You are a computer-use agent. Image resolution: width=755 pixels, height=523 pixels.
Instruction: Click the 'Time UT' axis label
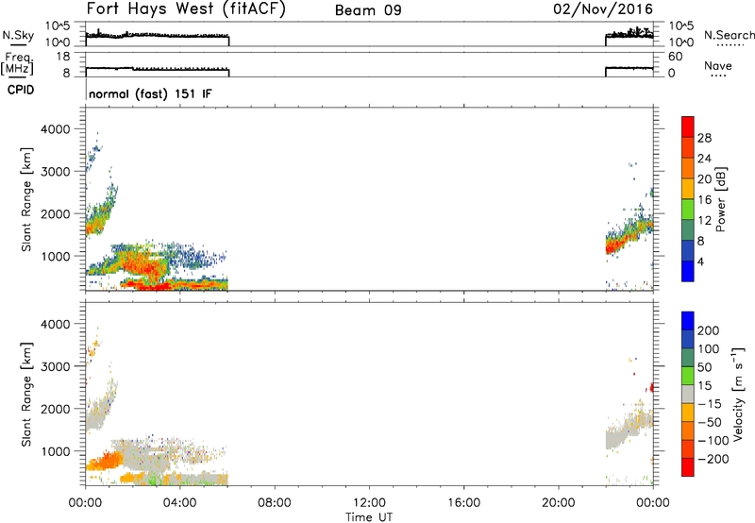(x=369, y=517)
